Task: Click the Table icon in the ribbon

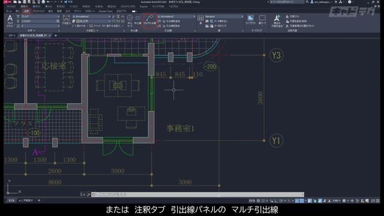Action: [x=200, y=19]
